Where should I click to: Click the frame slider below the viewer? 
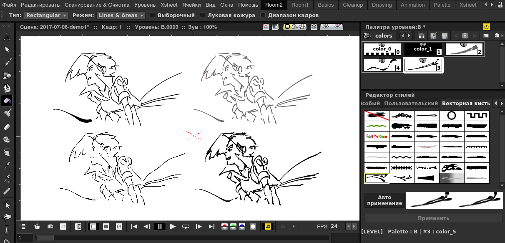point(183,238)
